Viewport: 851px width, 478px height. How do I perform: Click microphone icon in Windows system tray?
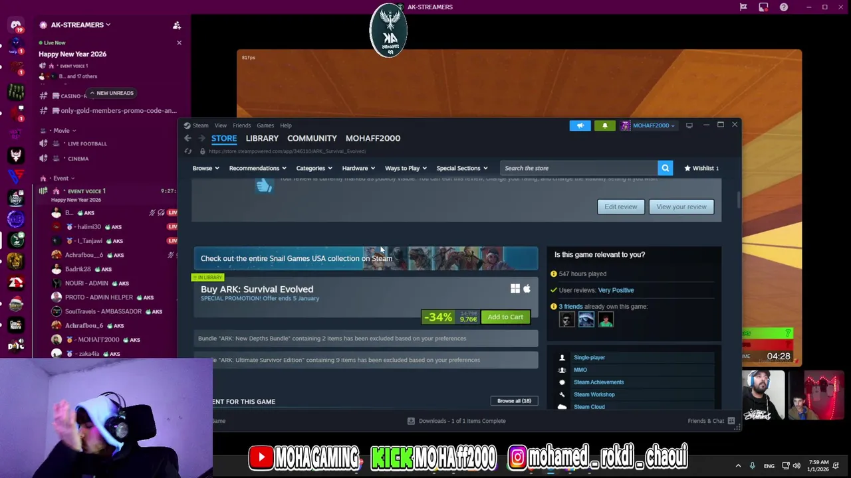point(752,466)
